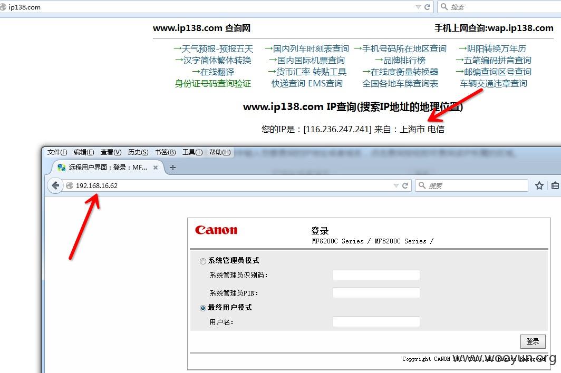Open 全国各地车牌查询表 link

coord(400,83)
